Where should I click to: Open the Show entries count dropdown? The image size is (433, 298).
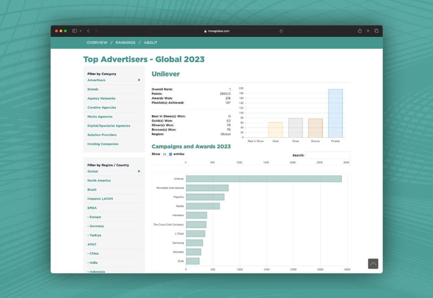167,154
